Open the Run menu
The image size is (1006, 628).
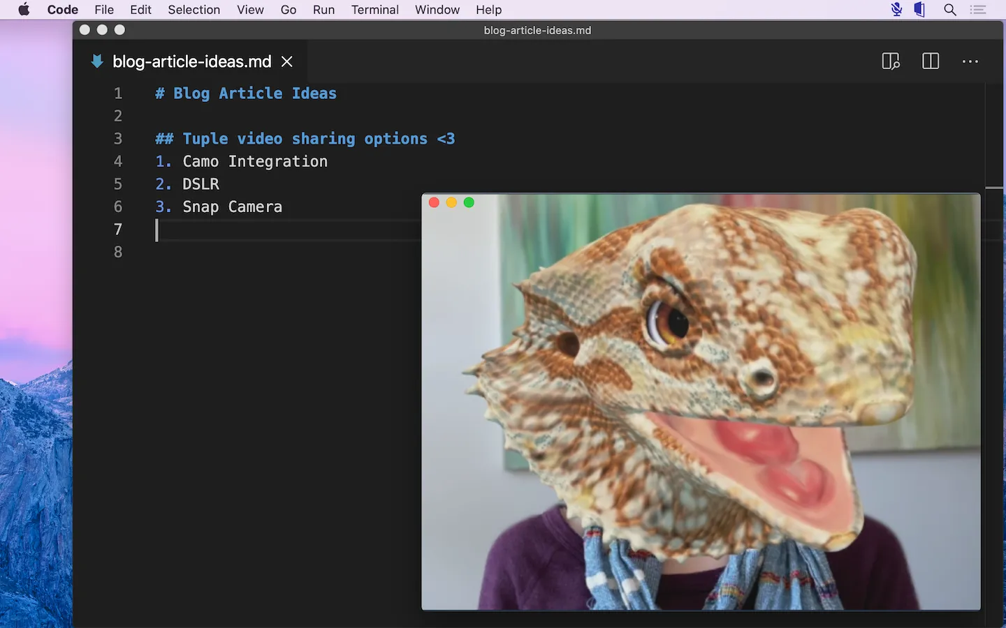point(323,10)
